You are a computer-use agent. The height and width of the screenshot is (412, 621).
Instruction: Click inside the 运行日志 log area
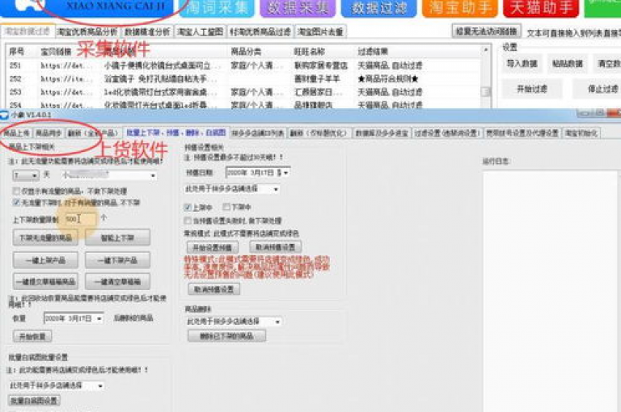click(551, 291)
